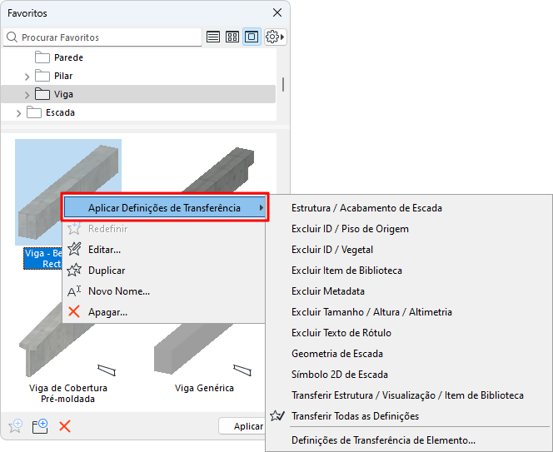Select the dark concrete beam thumbnail
This screenshot has height=452, width=553.
[x=219, y=169]
